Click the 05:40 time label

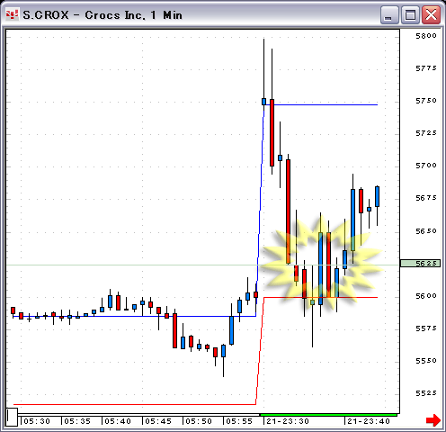[x=118, y=421]
